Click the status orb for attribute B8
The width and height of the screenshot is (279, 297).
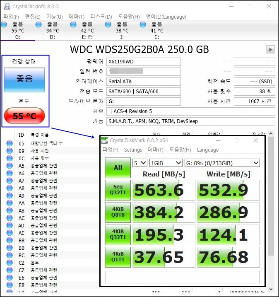point(10,240)
